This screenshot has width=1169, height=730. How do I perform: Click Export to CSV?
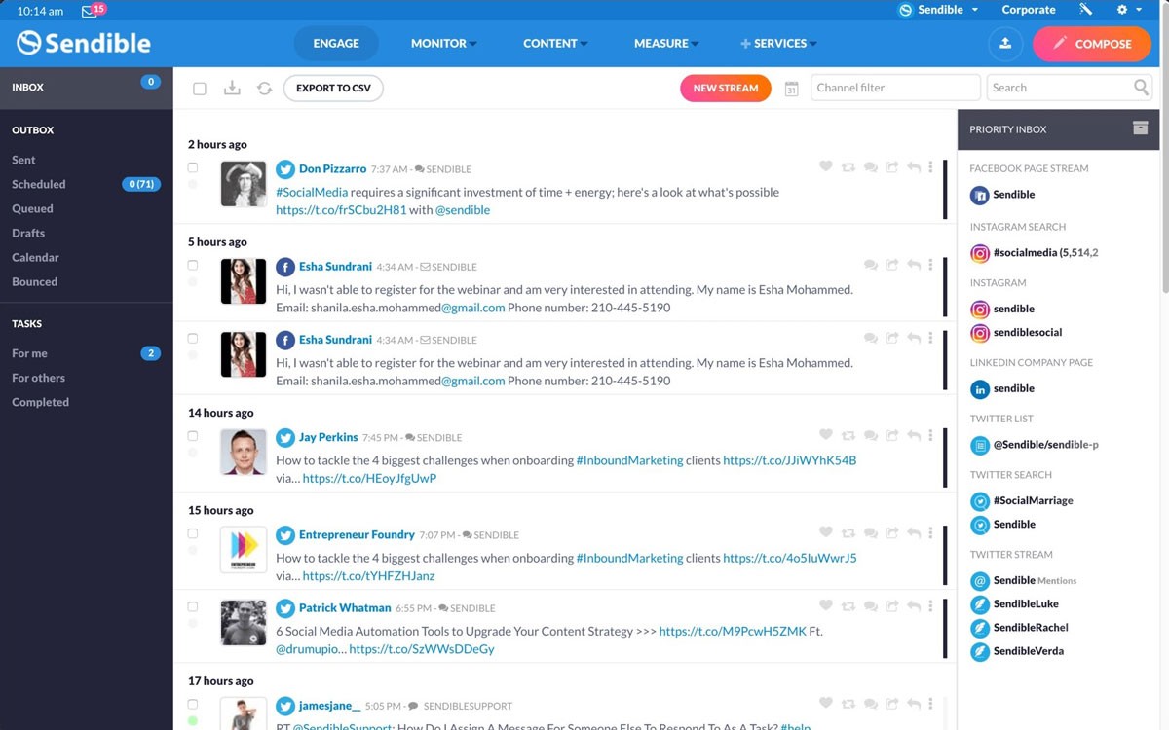point(333,88)
